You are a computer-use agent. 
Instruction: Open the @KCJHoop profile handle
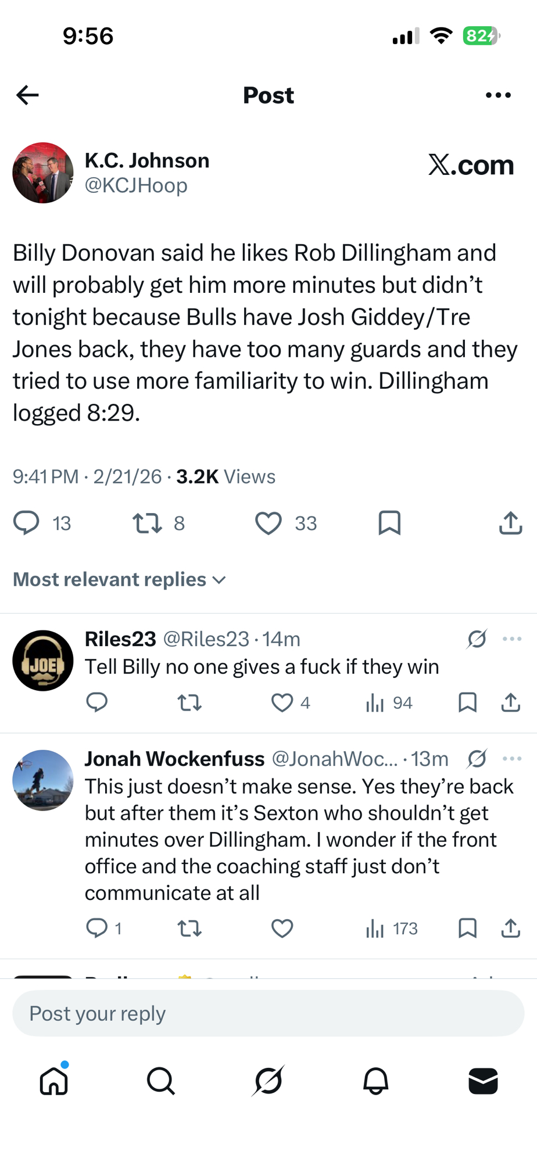pos(136,185)
